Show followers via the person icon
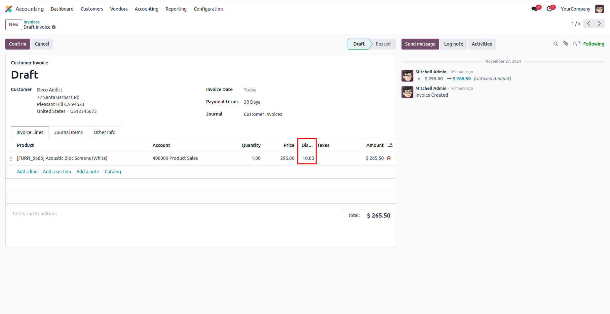Screen dimensions: 610x314 coord(575,44)
